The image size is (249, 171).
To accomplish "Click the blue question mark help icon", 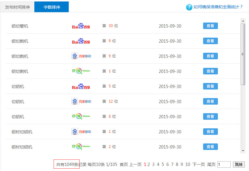I will (189, 7).
